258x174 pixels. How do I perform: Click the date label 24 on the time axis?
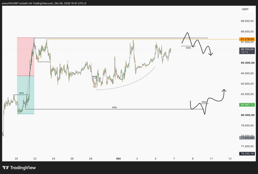point(53,159)
